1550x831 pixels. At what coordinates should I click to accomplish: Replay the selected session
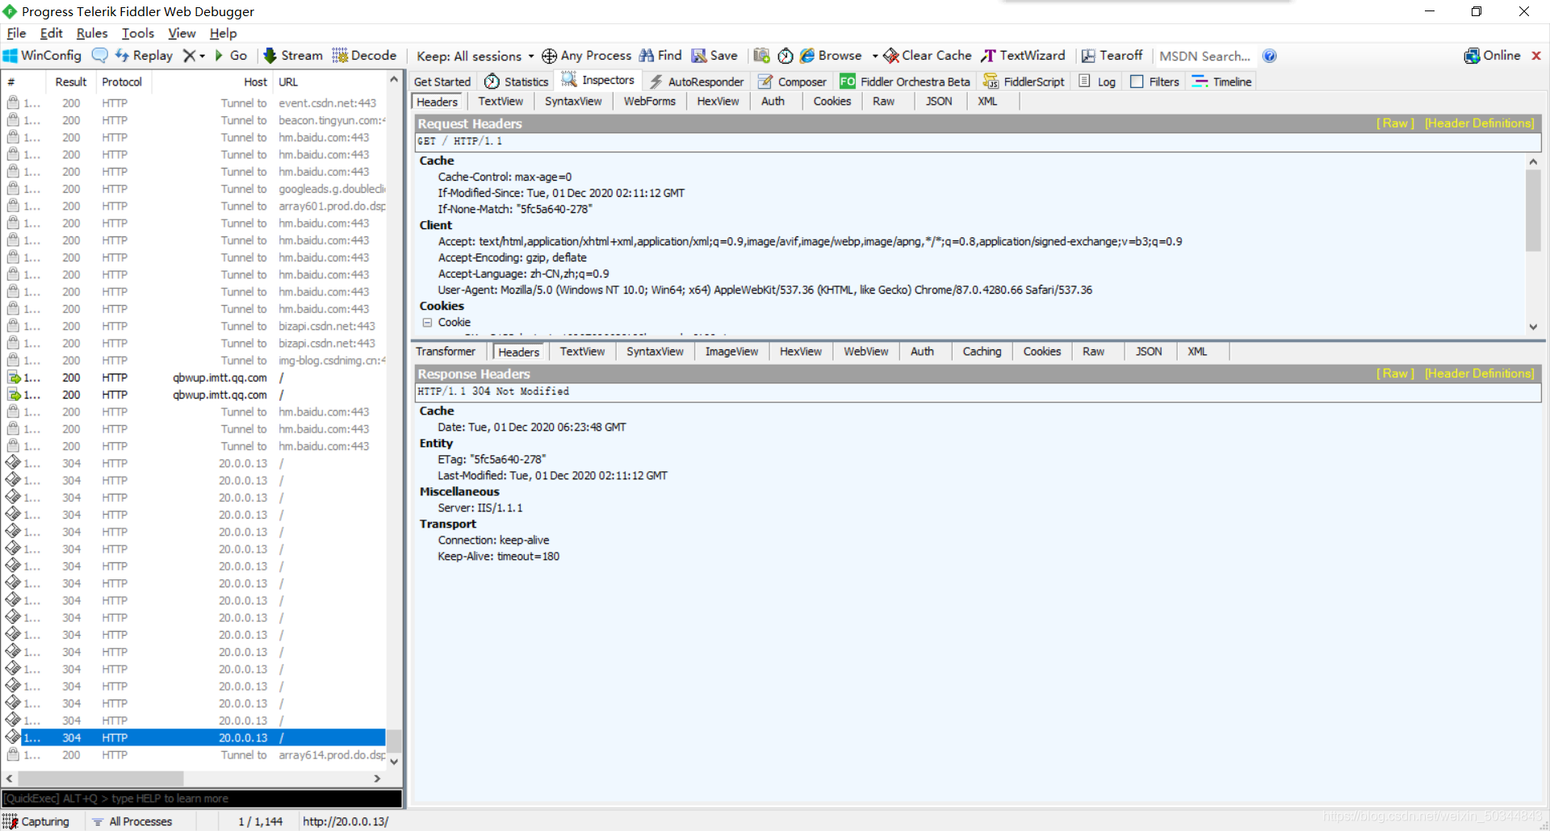tap(144, 56)
